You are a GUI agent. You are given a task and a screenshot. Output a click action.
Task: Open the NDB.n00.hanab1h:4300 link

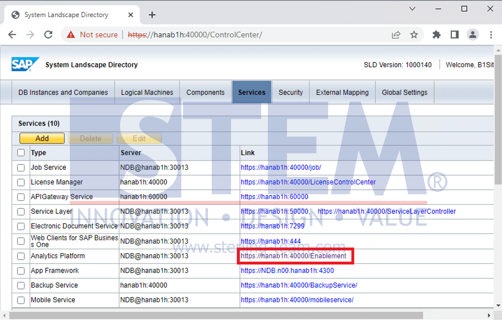[287, 271]
